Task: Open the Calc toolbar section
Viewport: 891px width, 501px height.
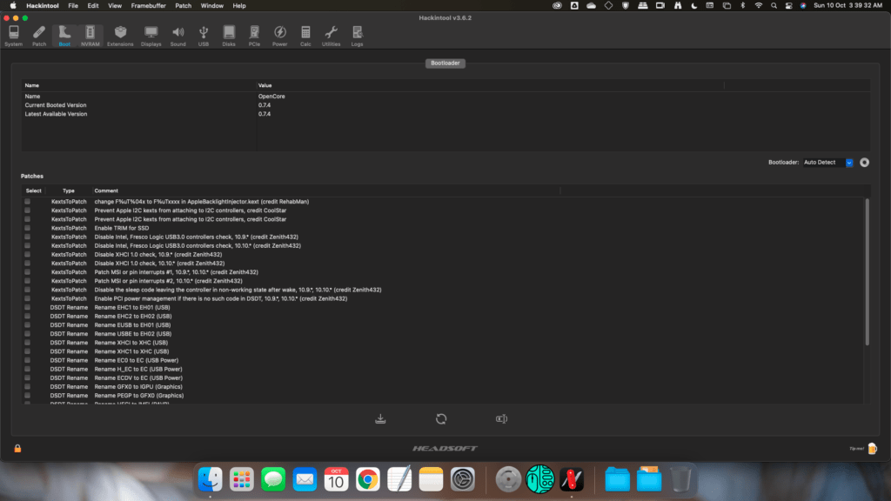Action: pos(305,36)
